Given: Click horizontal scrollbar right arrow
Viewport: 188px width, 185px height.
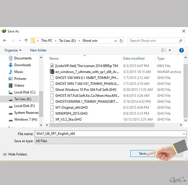Looking at the screenshot, I should click(x=181, y=125).
